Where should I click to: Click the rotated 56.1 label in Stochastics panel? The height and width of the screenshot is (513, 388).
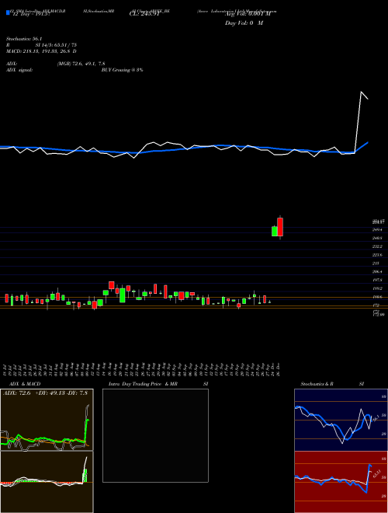click(x=376, y=418)
